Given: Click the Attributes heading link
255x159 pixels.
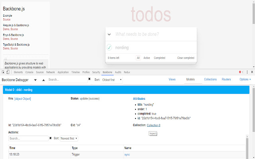Looking at the screenshot, I should [x=139, y=99].
